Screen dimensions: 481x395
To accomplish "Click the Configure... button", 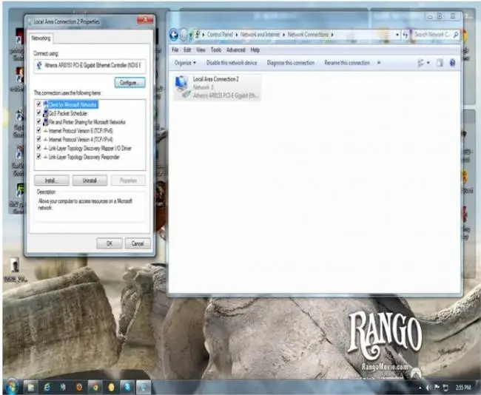I will click(x=129, y=83).
